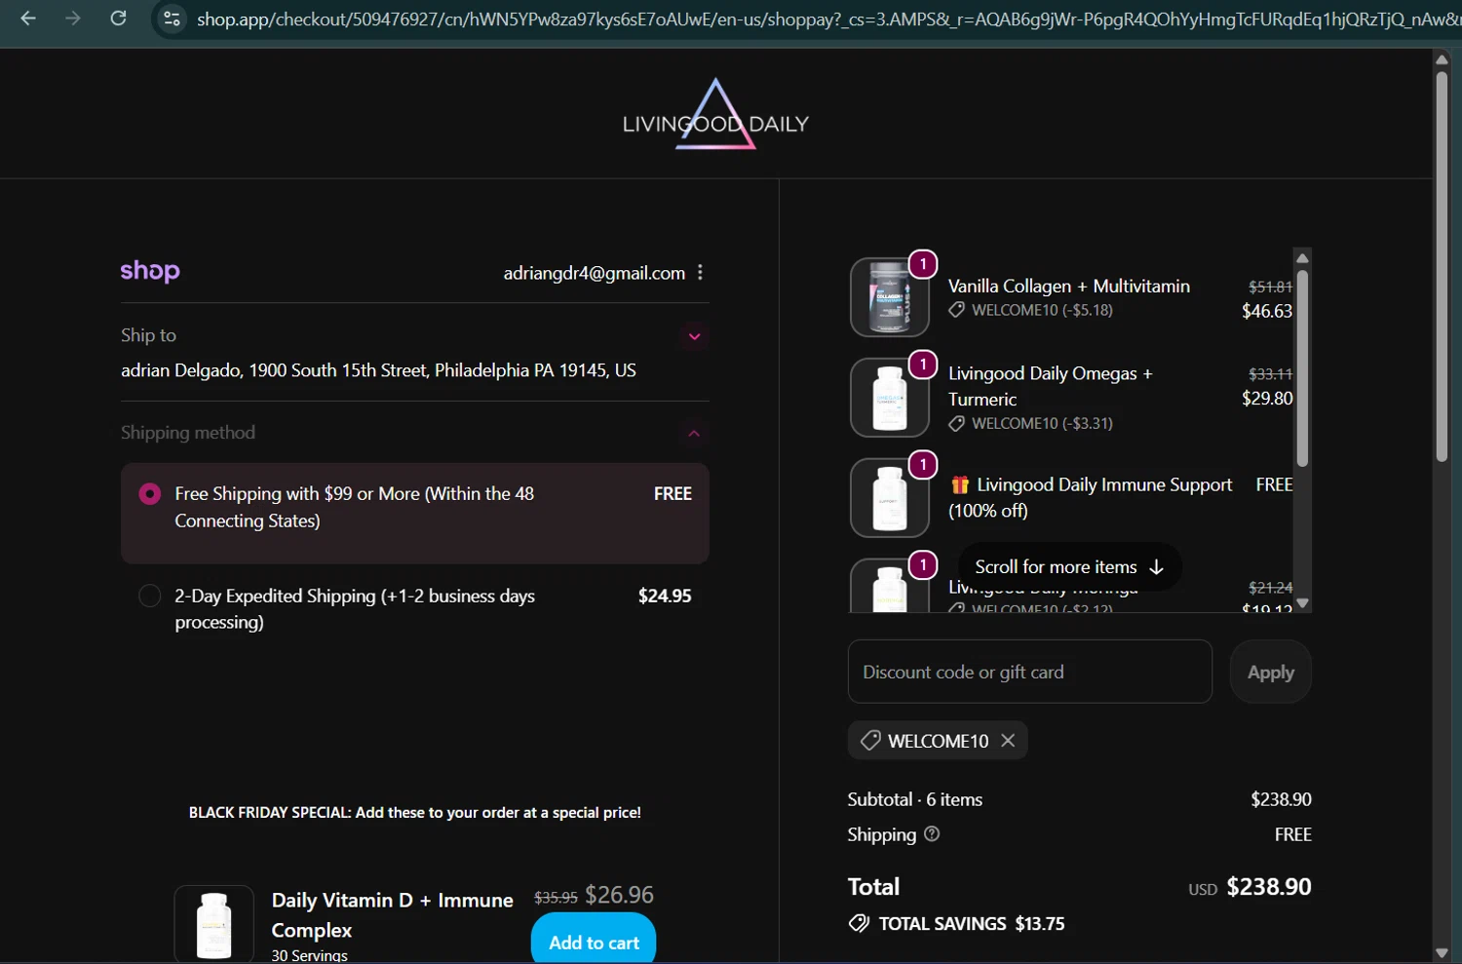Open account options three-dot menu

point(700,273)
